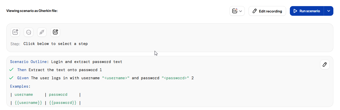The height and width of the screenshot is (110, 340).
Task: Click the comment bubble icon in step toolbar
Action: (29, 32)
